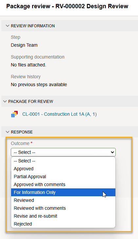Click the stacked package icon beside CL-0001
This screenshot has height=239, width=138.
(x=14, y=114)
